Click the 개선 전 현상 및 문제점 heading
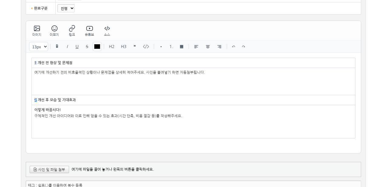379x187 pixels. click(x=55, y=63)
